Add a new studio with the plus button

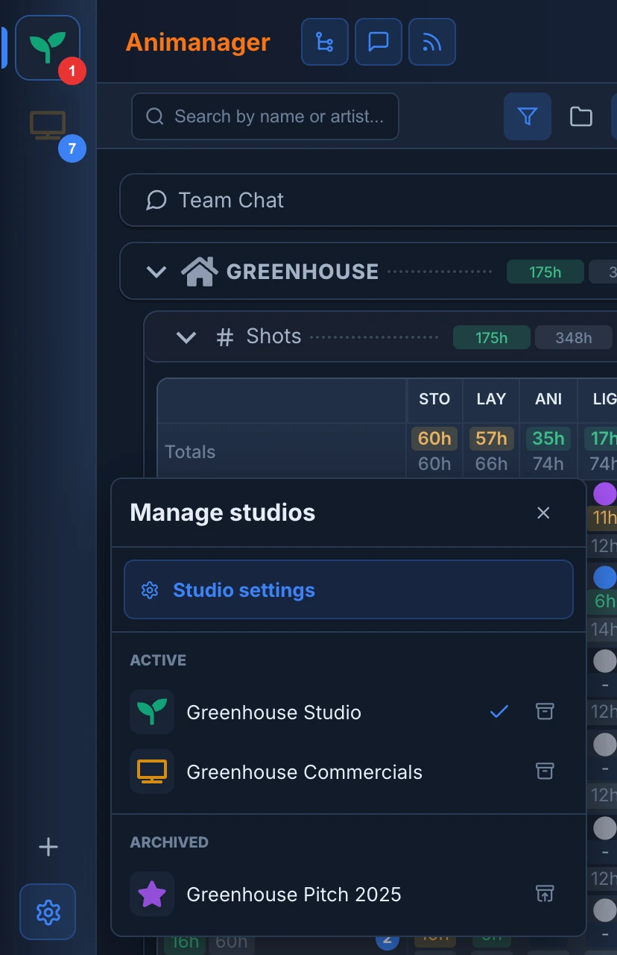pyautogui.click(x=48, y=847)
